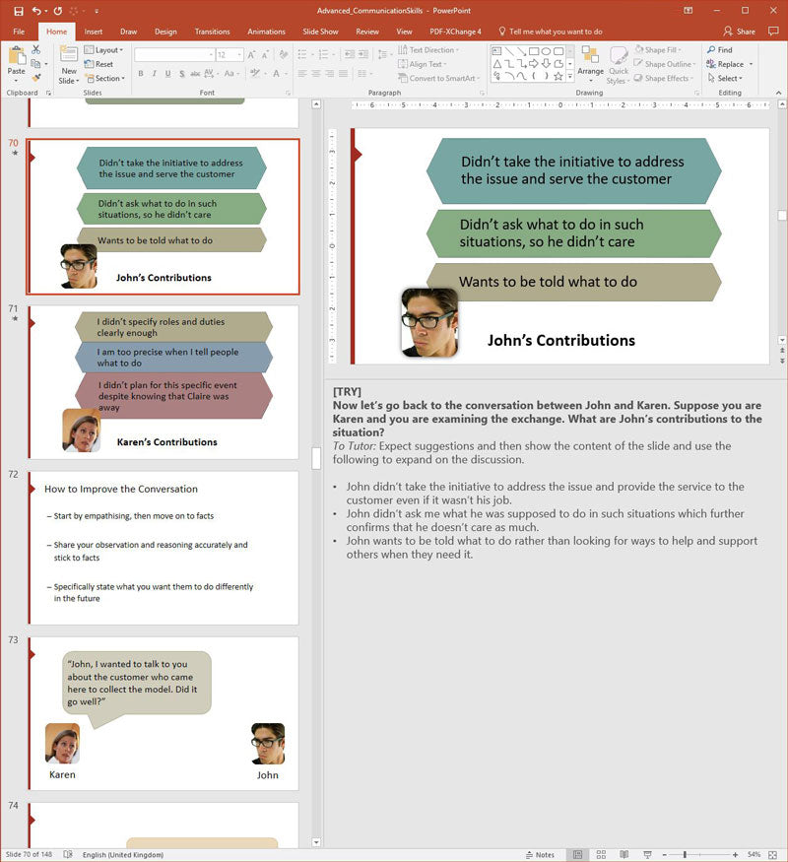The height and width of the screenshot is (862, 788).
Task: Switch to the Animations tab
Action: pyautogui.click(x=266, y=32)
